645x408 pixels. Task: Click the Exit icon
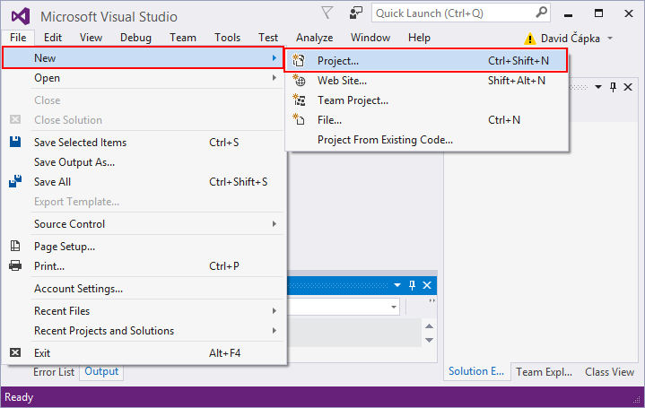pyautogui.click(x=15, y=352)
